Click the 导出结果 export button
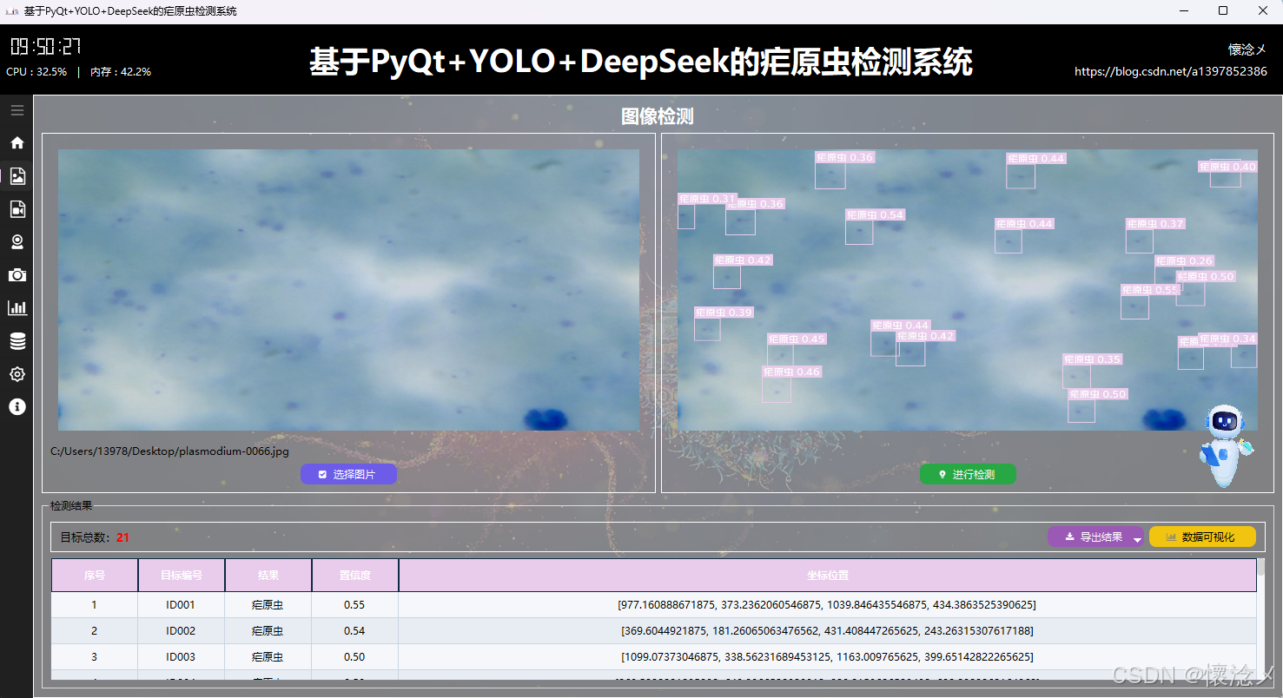 1094,537
